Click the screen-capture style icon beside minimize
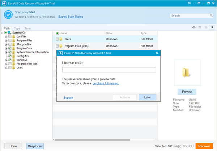 pyautogui.click(x=199, y=3)
